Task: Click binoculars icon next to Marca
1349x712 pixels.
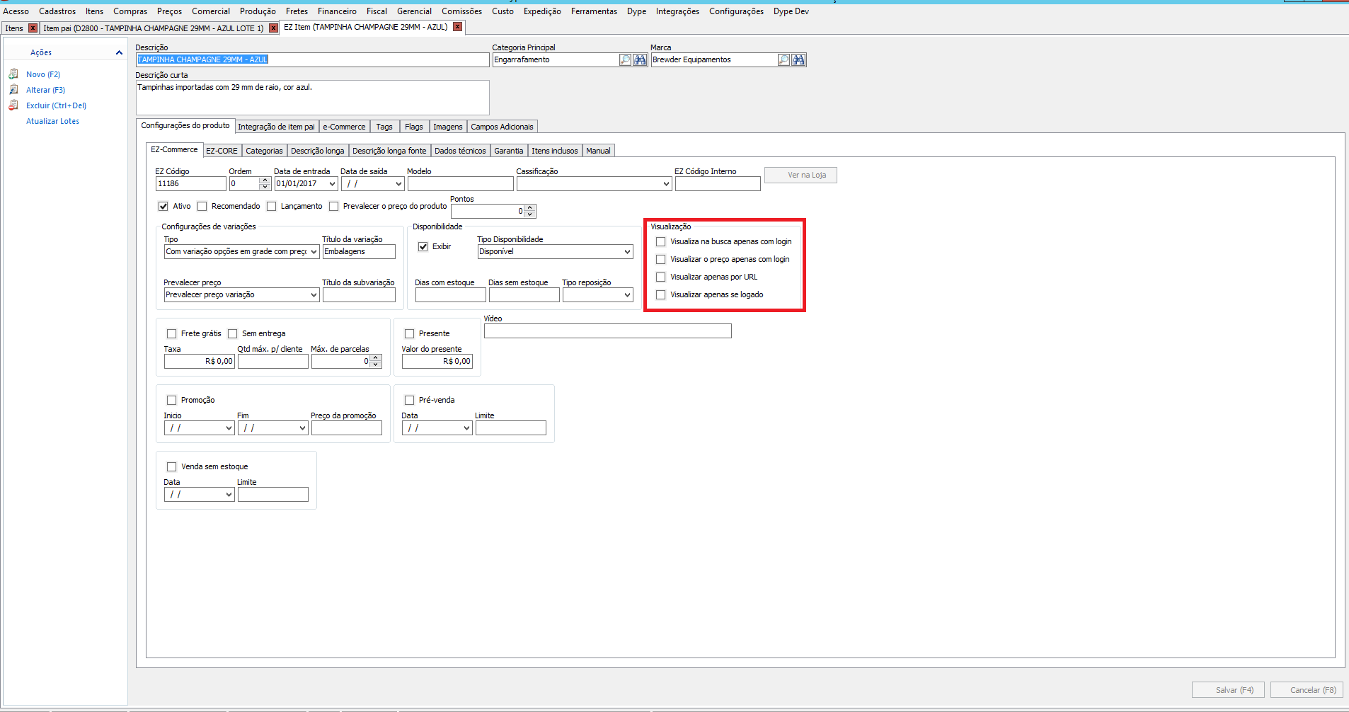Action: (x=798, y=60)
